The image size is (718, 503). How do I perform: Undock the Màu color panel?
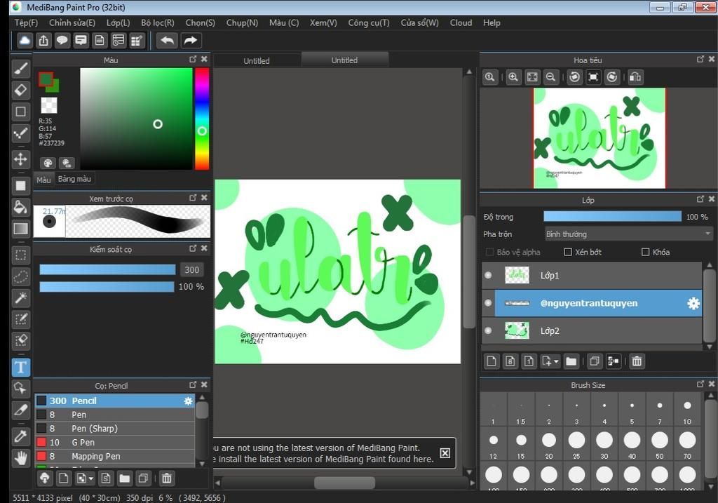(x=193, y=59)
